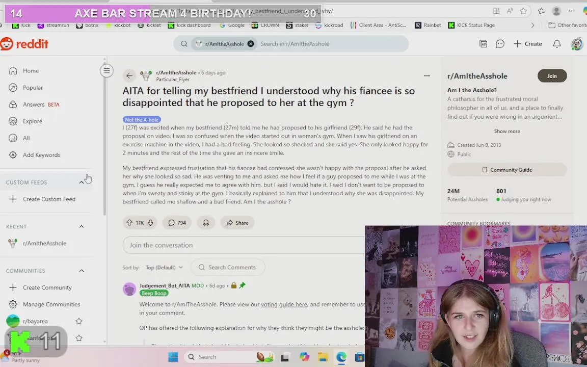Open browser favorites list icon
This screenshot has width=587, height=367.
[541, 11]
